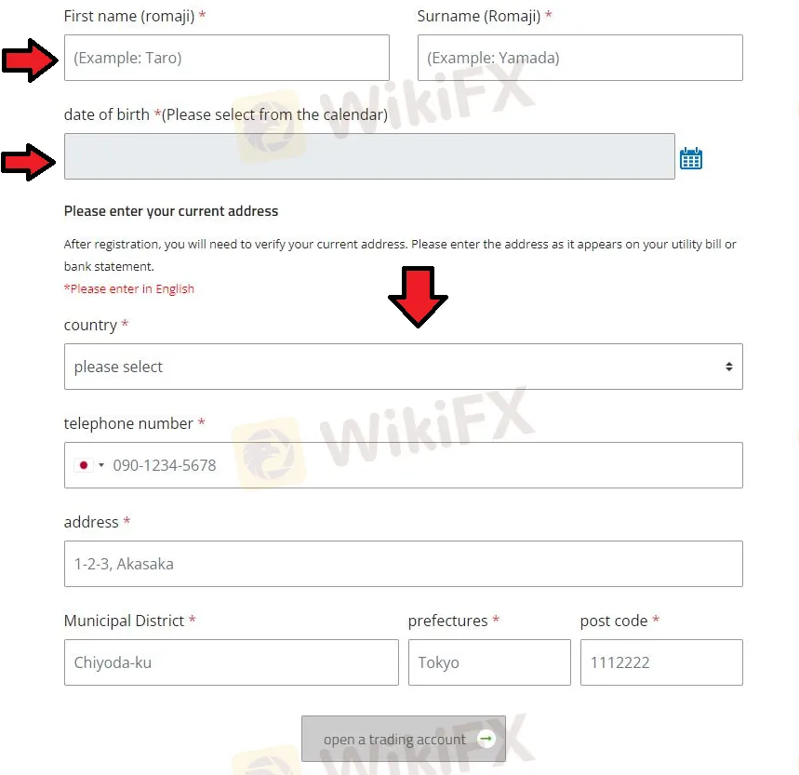The image size is (799, 775).
Task: Focus the Surname (Romaji) field
Action: [579, 58]
